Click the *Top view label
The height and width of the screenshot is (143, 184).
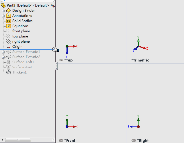68,60
